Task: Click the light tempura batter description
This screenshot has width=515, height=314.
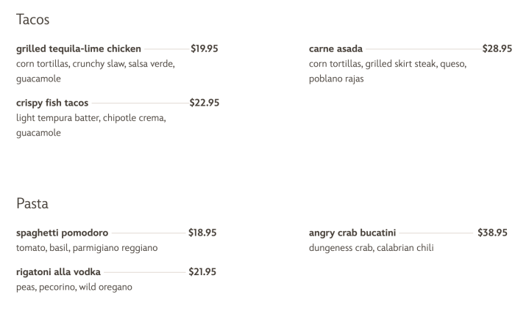Action: tap(91, 125)
